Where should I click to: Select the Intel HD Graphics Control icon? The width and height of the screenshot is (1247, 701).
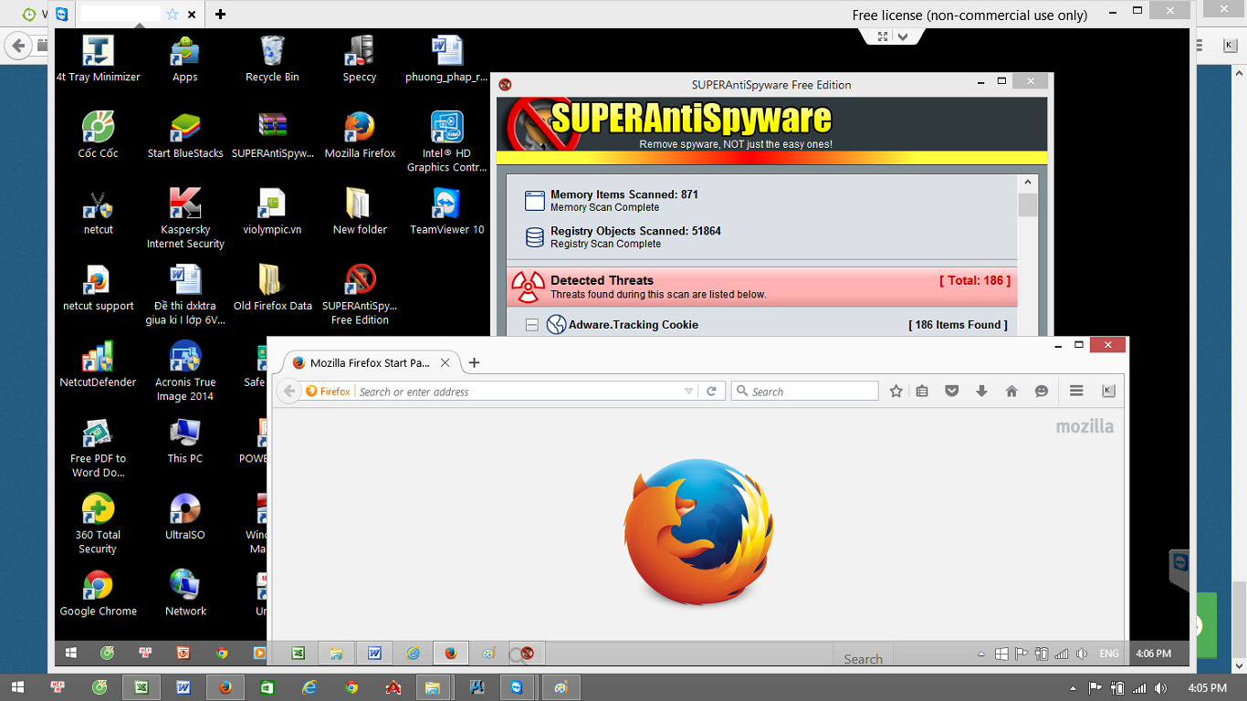click(x=447, y=141)
